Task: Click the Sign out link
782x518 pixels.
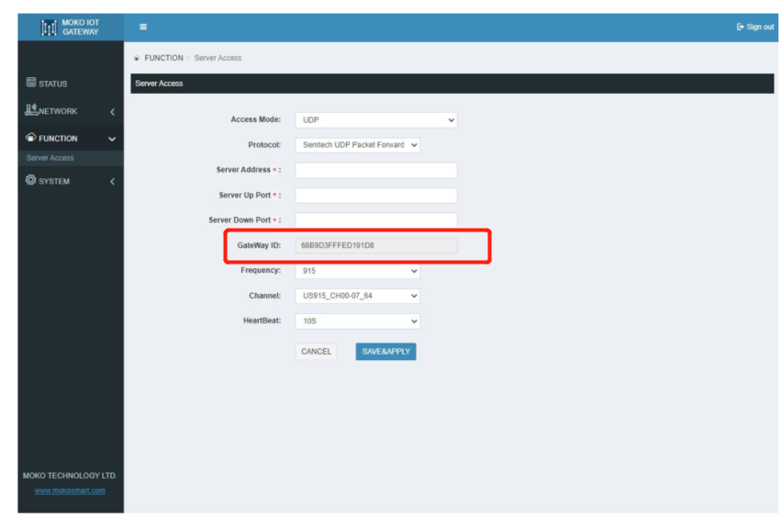Action: tap(754, 27)
